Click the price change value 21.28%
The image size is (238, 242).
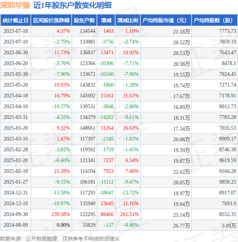62,171
